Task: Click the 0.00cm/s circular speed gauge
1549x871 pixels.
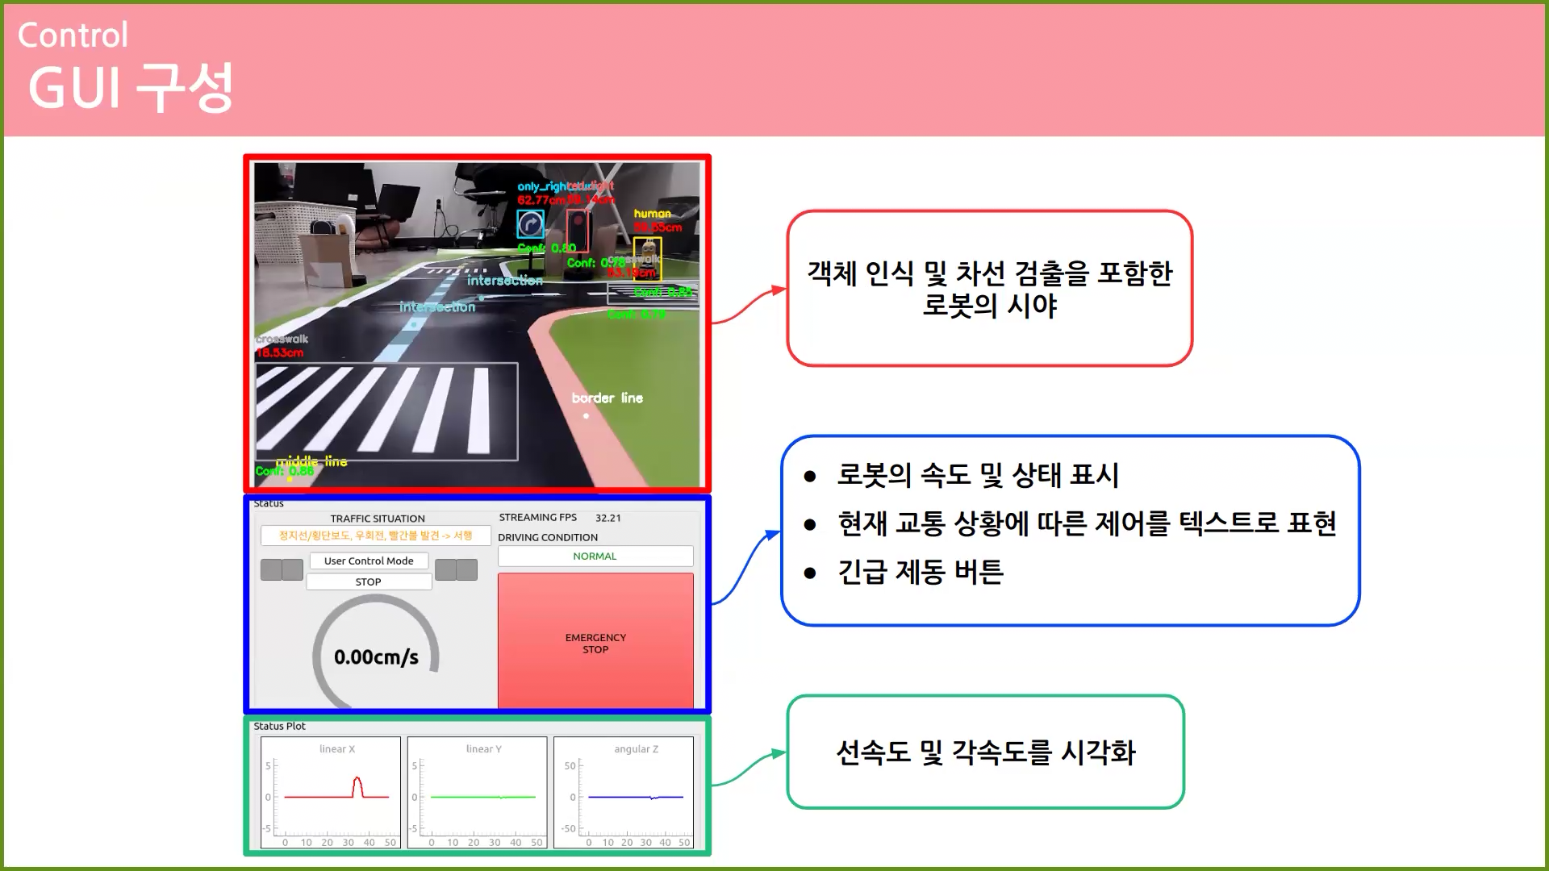Action: 376,656
